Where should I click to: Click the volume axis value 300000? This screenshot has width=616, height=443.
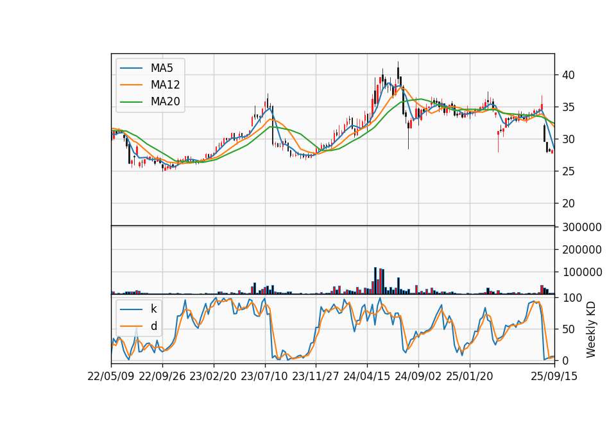click(582, 227)
